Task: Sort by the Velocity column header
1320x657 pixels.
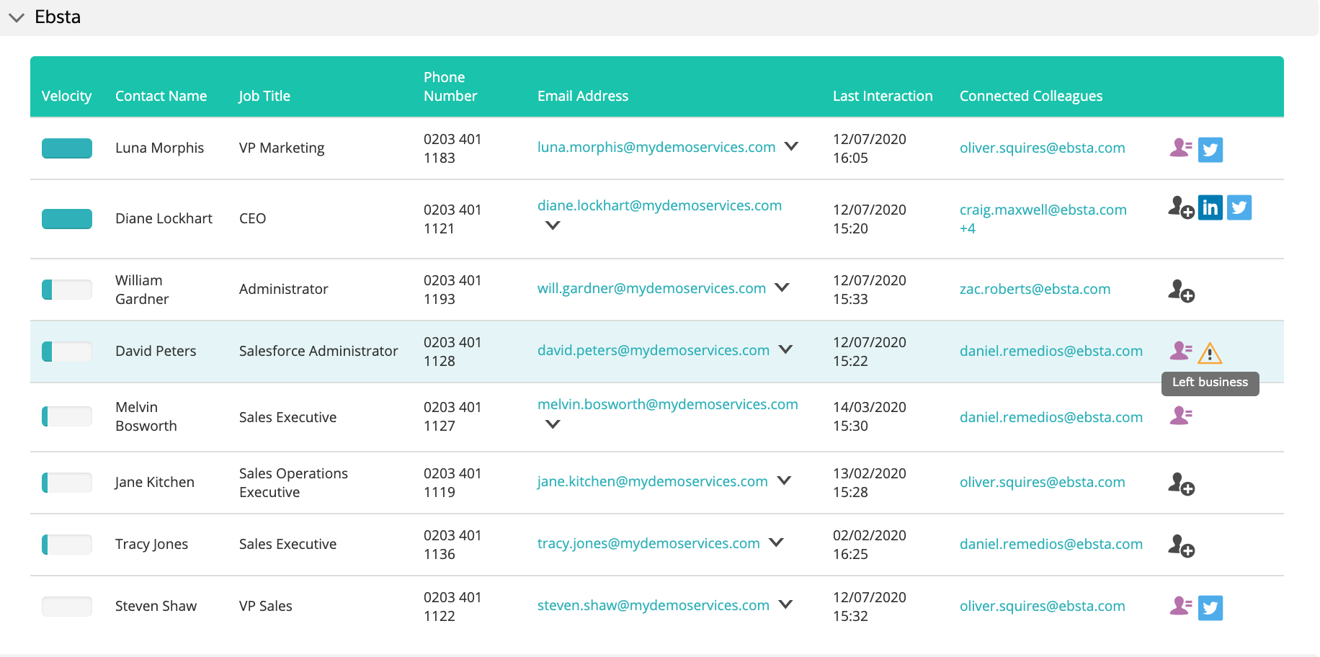Action: point(66,96)
